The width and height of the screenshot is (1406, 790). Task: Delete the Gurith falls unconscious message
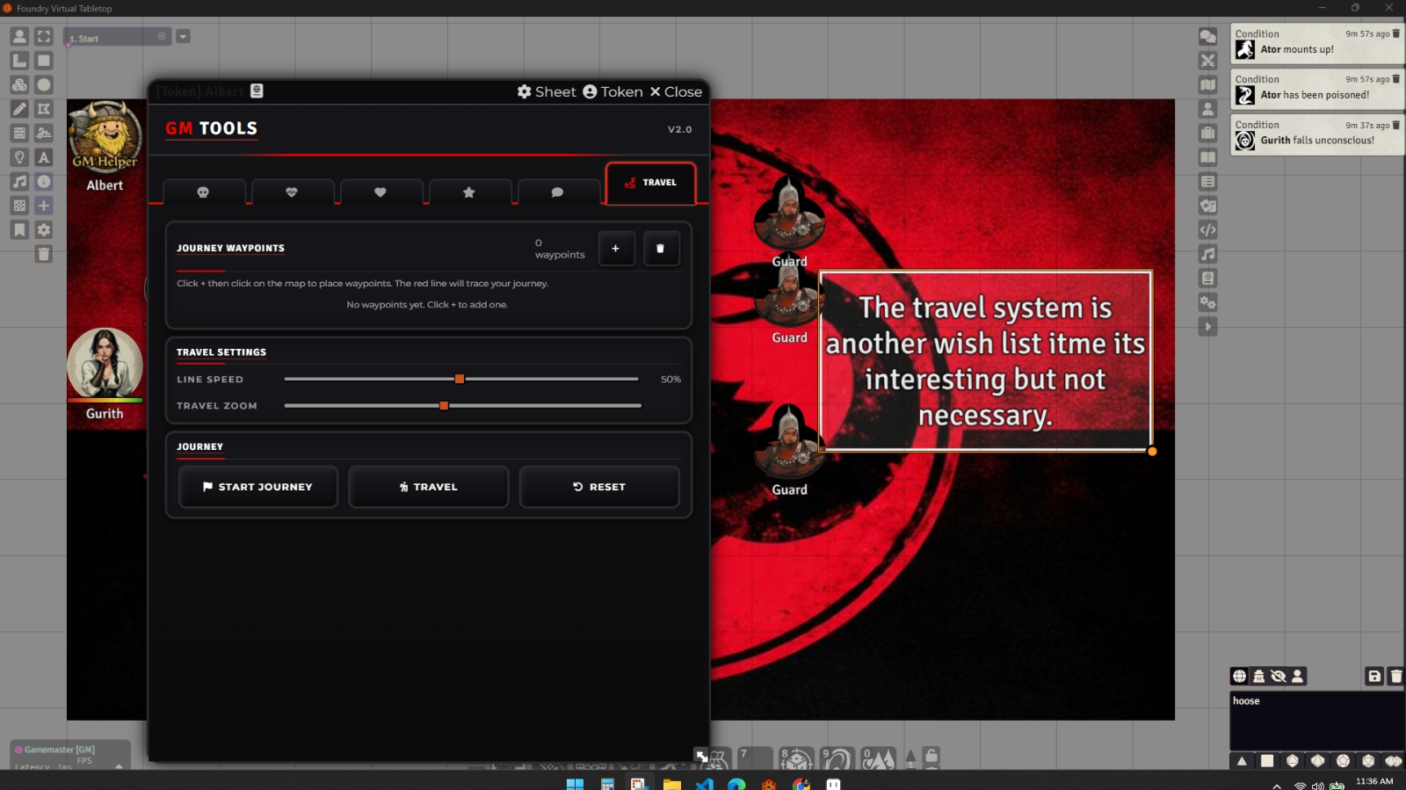(x=1396, y=125)
